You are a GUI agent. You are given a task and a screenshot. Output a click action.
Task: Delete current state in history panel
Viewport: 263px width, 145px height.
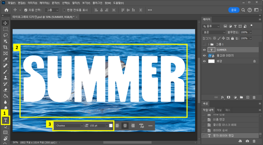[254, 141]
